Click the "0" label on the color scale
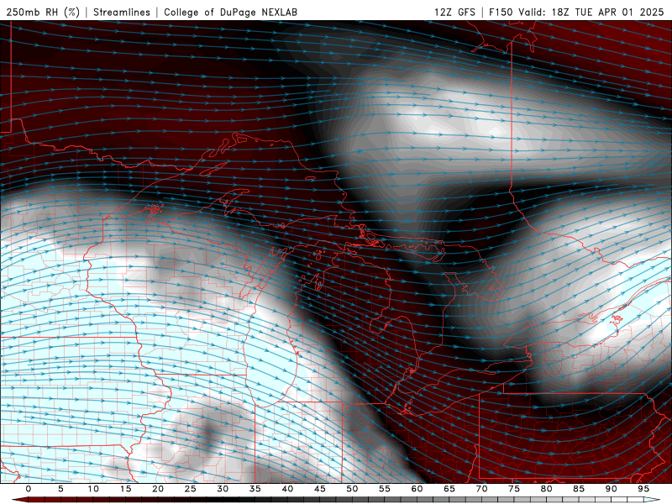The height and width of the screenshot is (504, 672). point(29,489)
